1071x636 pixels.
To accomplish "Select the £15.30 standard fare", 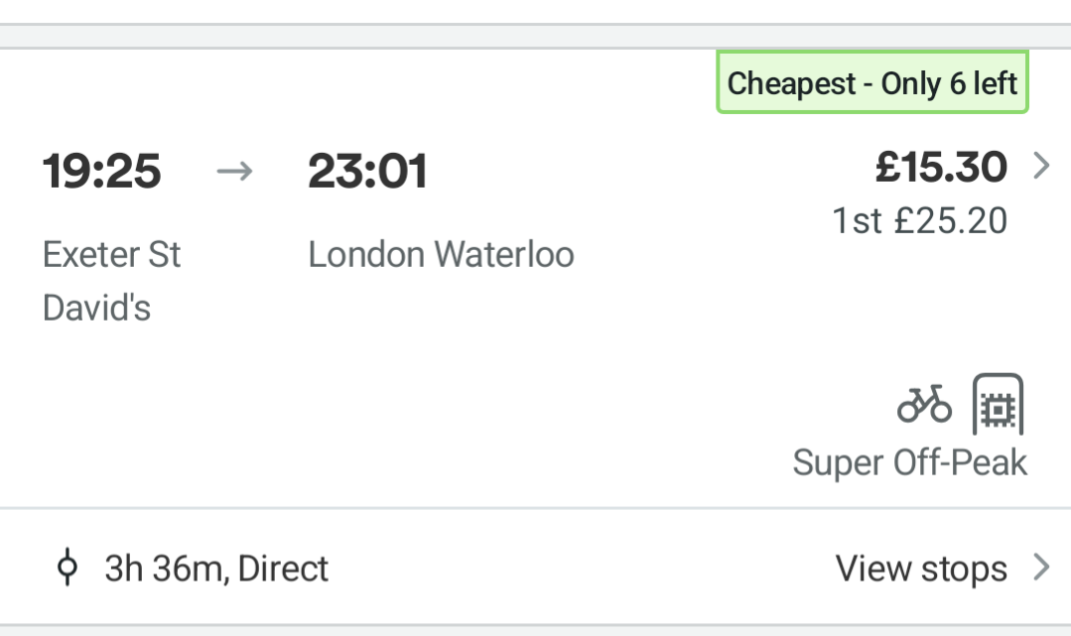I will 941,168.
